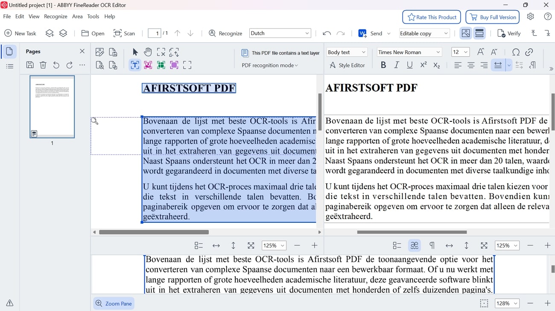Click the text pane horizontal scrollbar
Image resolution: width=555 pixels, height=311 pixels.
pos(412,232)
